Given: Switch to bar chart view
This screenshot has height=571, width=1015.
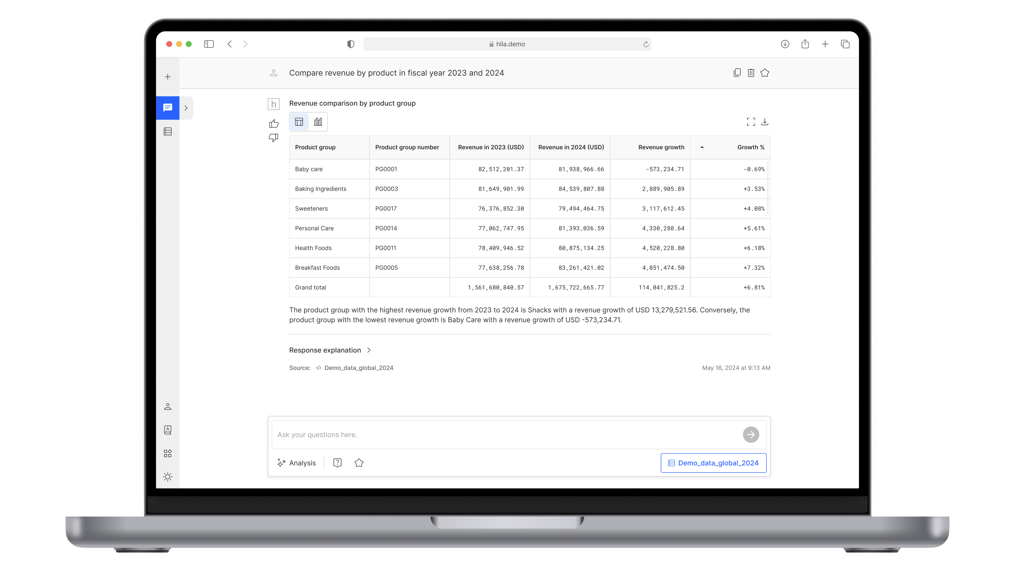Looking at the screenshot, I should click(318, 122).
